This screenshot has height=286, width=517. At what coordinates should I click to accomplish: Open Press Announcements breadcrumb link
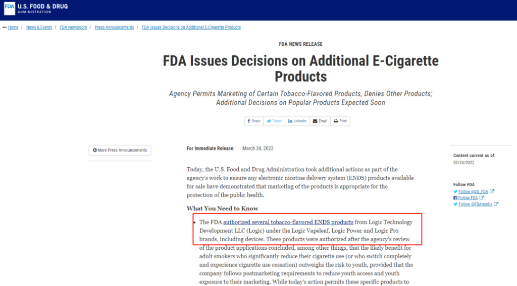coord(114,27)
